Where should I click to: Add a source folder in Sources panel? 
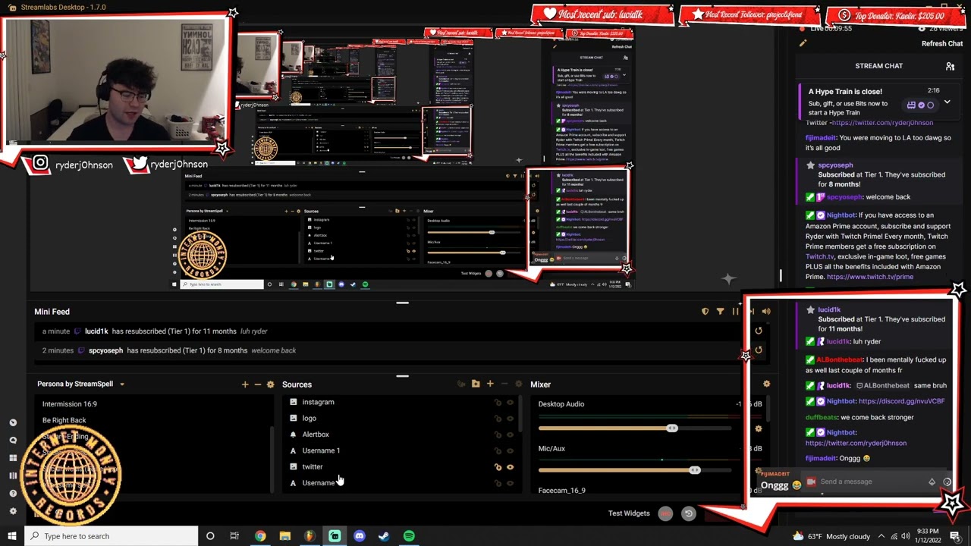476,384
